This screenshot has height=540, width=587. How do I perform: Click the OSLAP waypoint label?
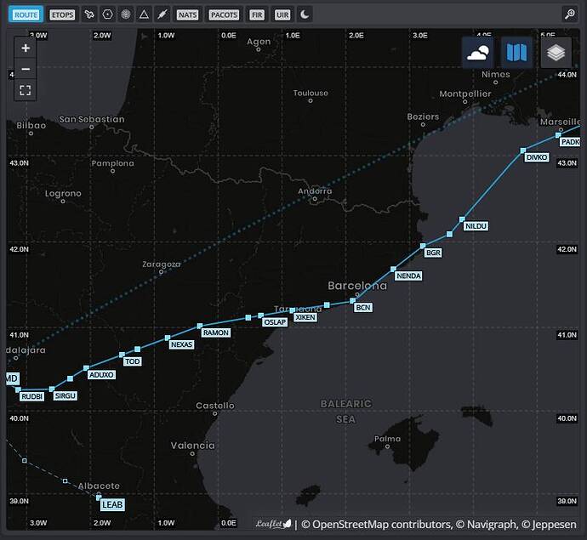click(275, 322)
